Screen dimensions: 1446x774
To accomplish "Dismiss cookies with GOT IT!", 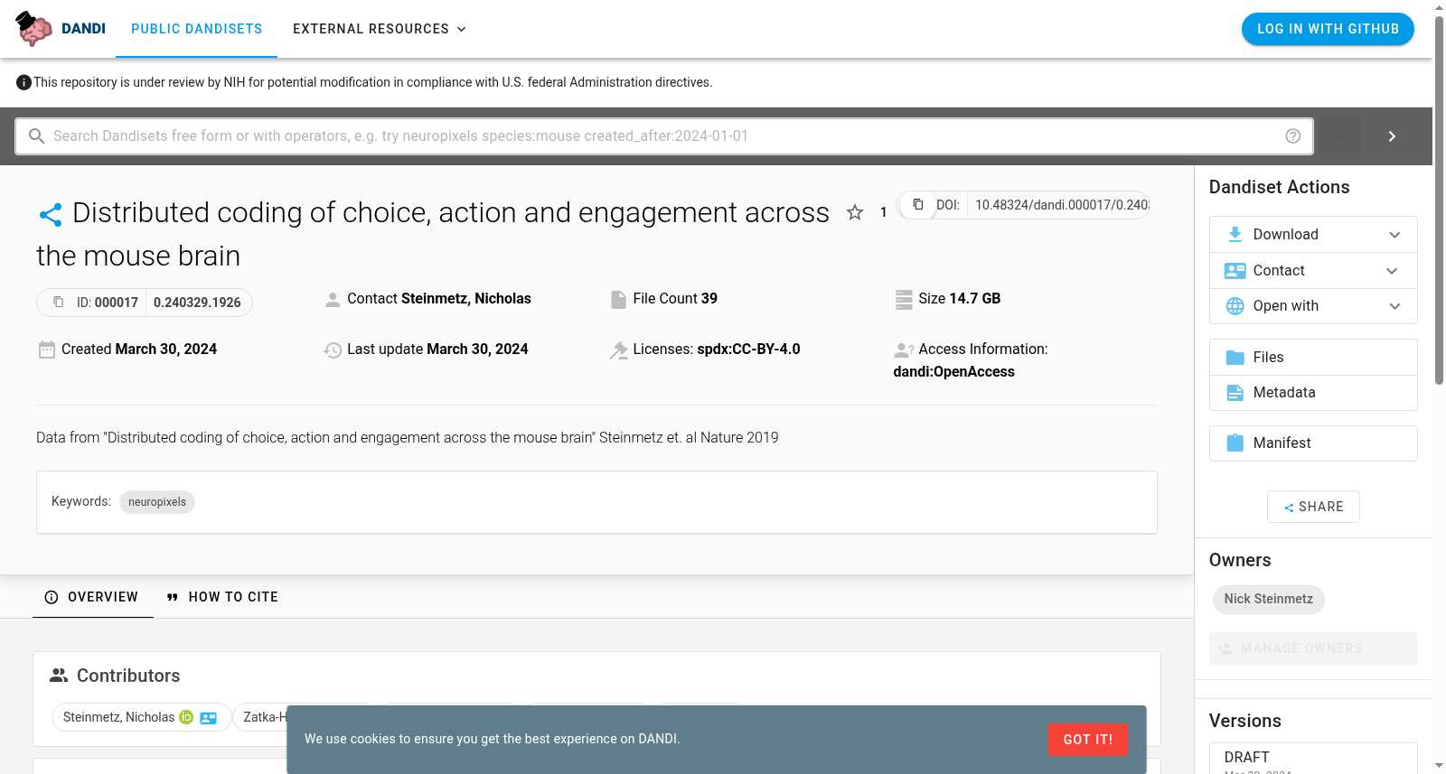I will click(1088, 740).
